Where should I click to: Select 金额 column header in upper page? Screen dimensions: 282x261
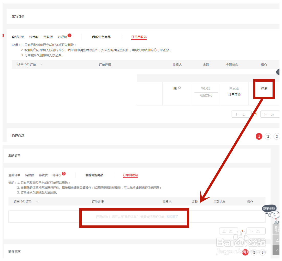[x=206, y=64]
